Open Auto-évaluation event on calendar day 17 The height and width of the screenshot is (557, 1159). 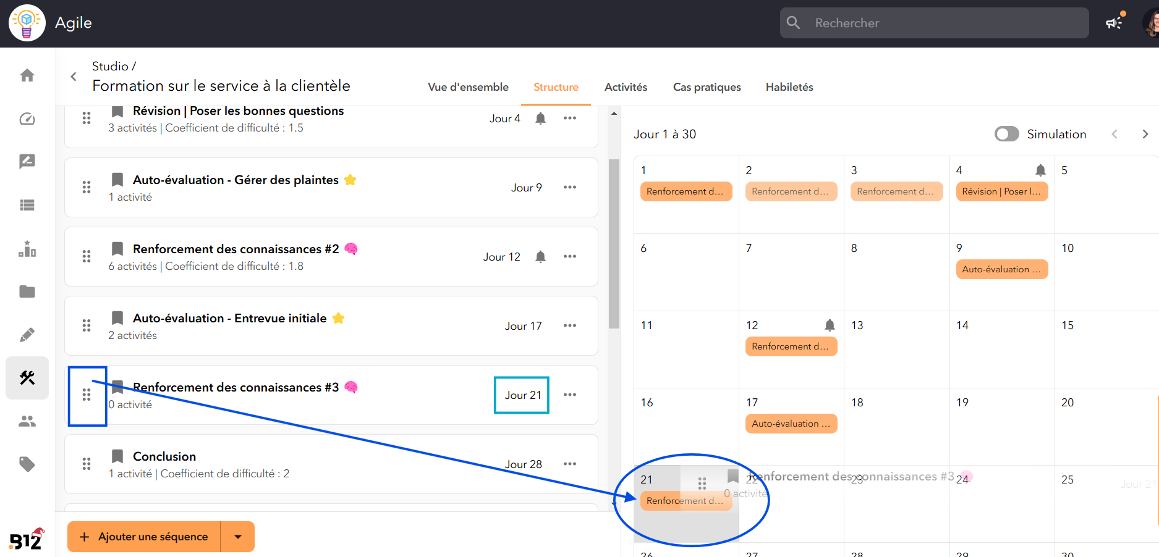tap(791, 424)
